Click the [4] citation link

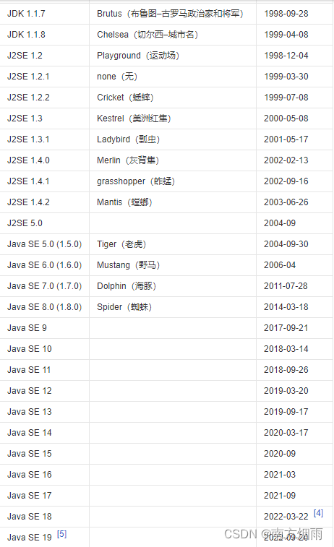click(x=318, y=513)
